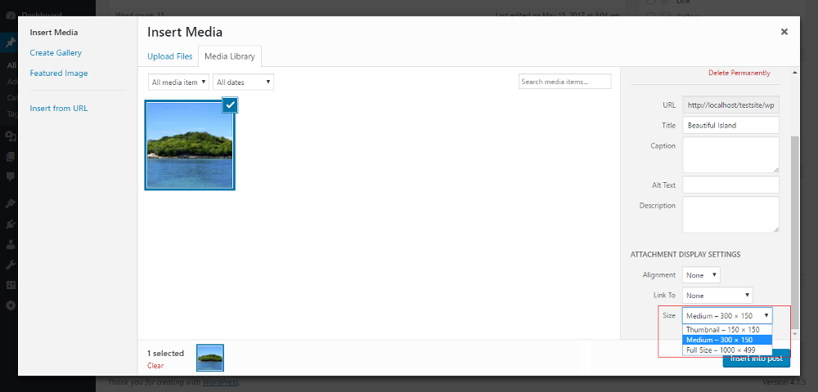Image resolution: width=818 pixels, height=392 pixels.
Task: Deselect the island image via its checkmark
Action: coord(230,105)
